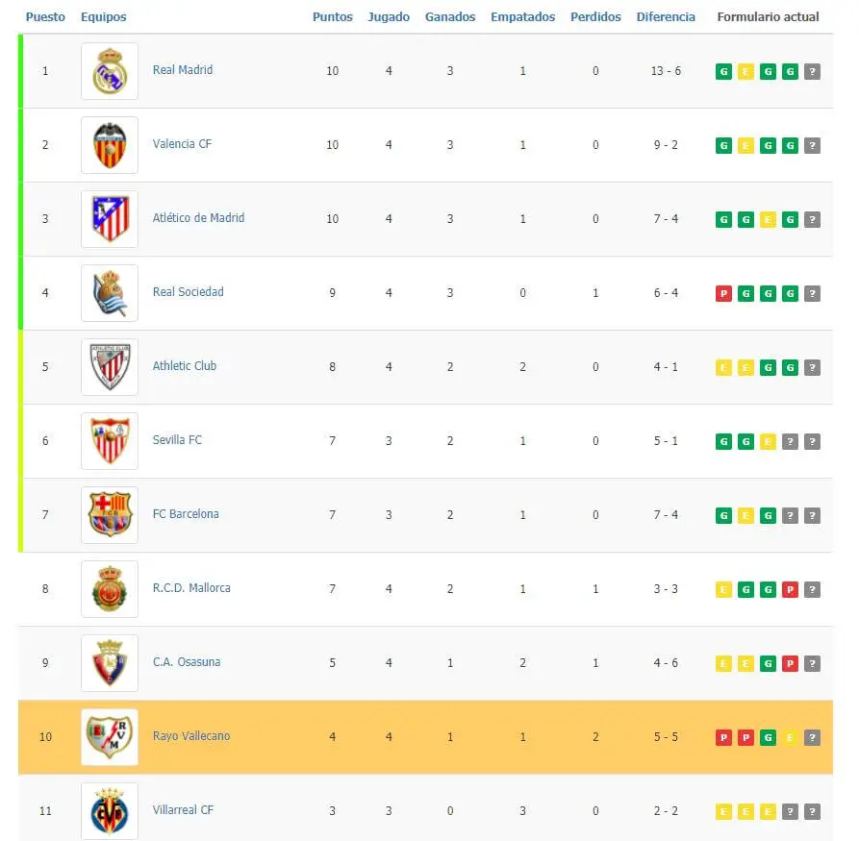Click the Atlético de Madrid badge
The height and width of the screenshot is (841, 859).
coord(109,218)
